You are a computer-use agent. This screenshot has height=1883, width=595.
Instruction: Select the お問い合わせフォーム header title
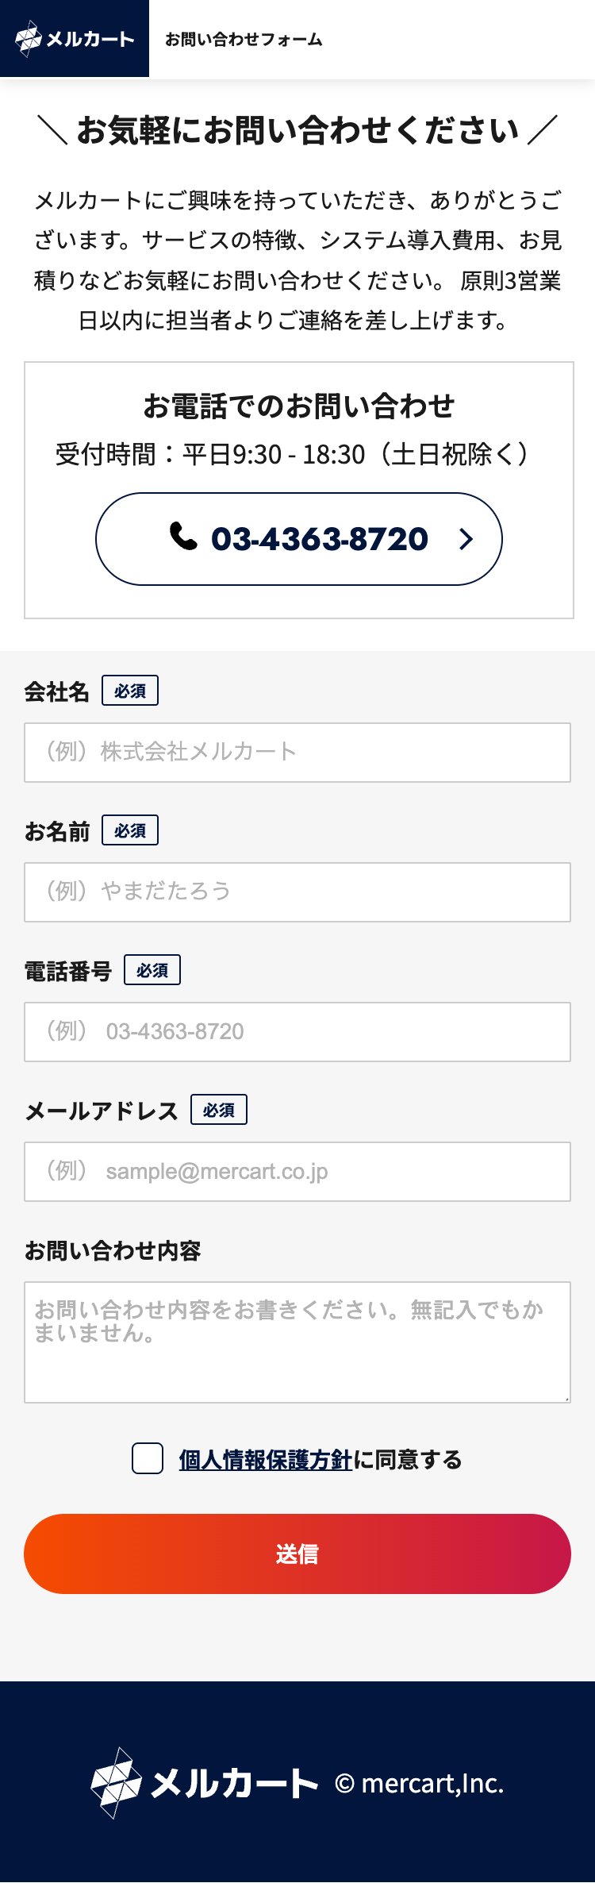tap(244, 40)
